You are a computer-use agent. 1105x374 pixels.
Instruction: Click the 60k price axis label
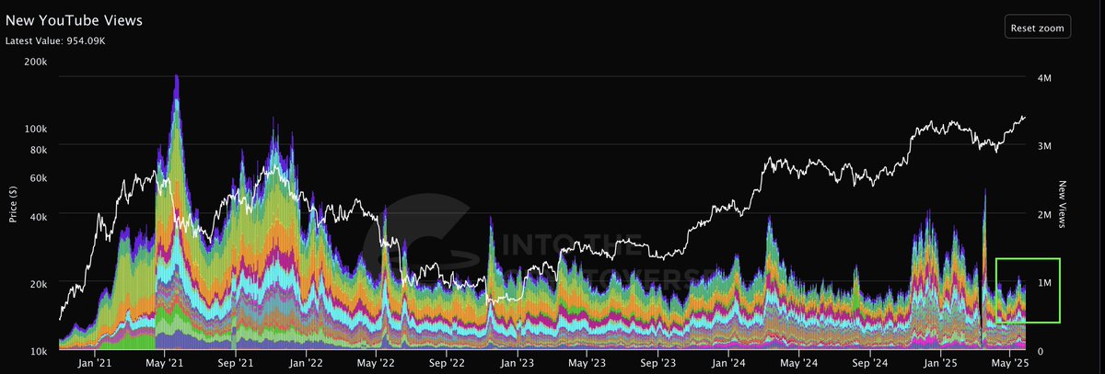coord(41,179)
